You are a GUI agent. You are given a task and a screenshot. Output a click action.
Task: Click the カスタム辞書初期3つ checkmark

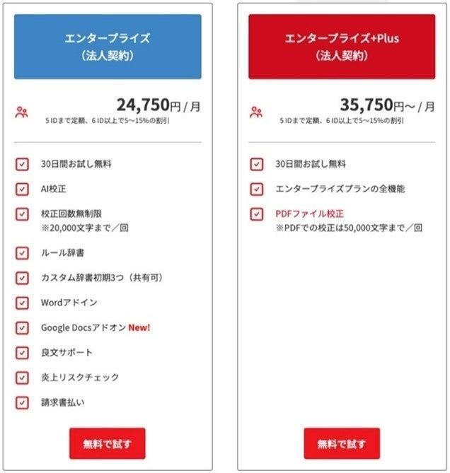click(x=22, y=278)
